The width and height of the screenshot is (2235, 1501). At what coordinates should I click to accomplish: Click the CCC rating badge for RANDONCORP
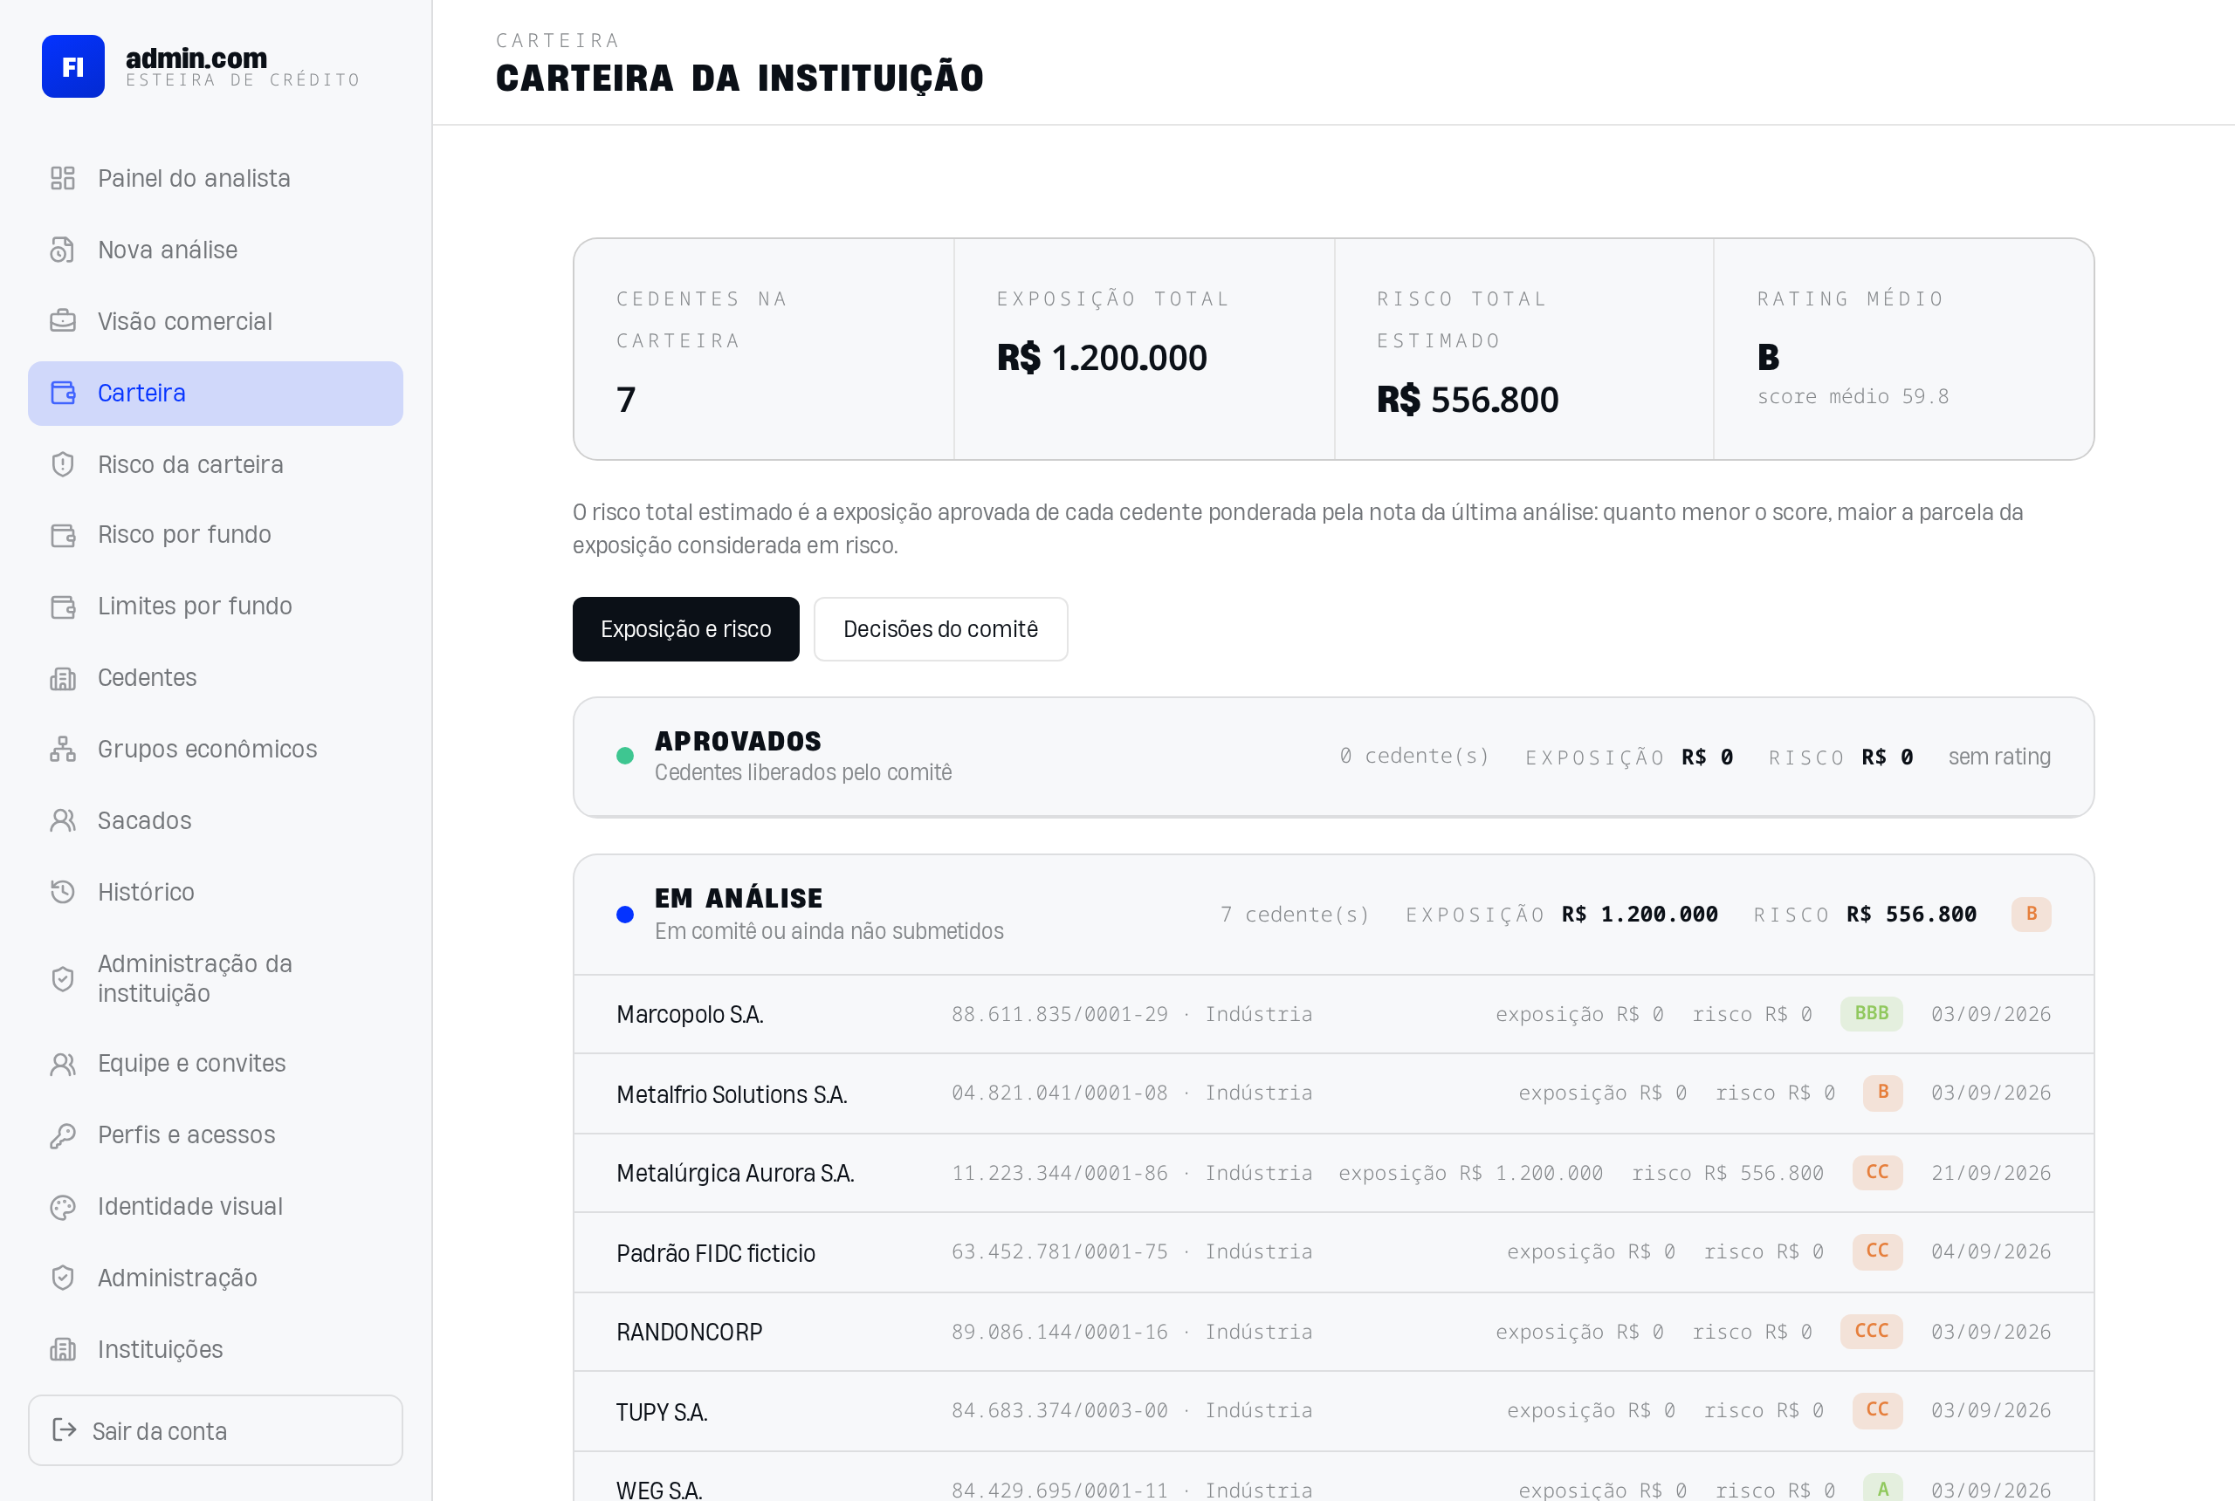click(1871, 1332)
